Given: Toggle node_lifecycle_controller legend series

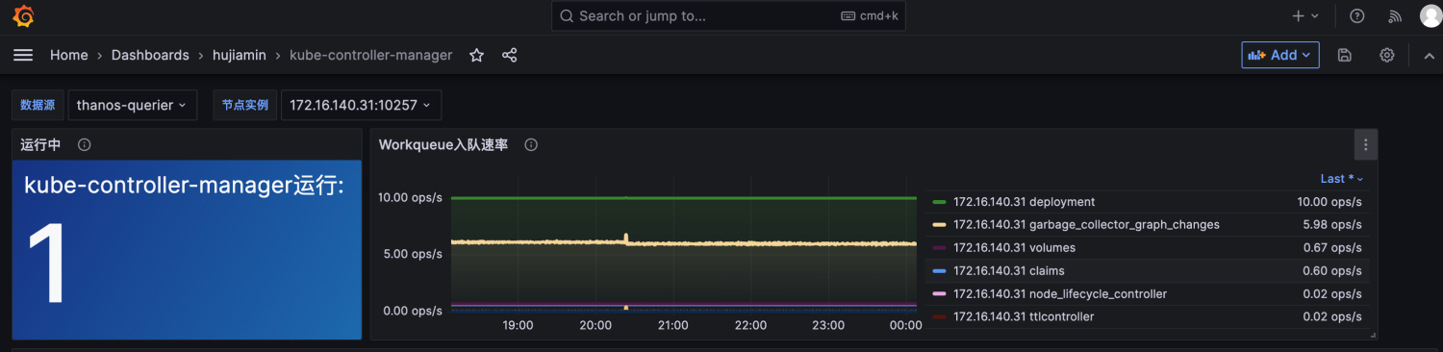Looking at the screenshot, I should pyautogui.click(x=1060, y=294).
